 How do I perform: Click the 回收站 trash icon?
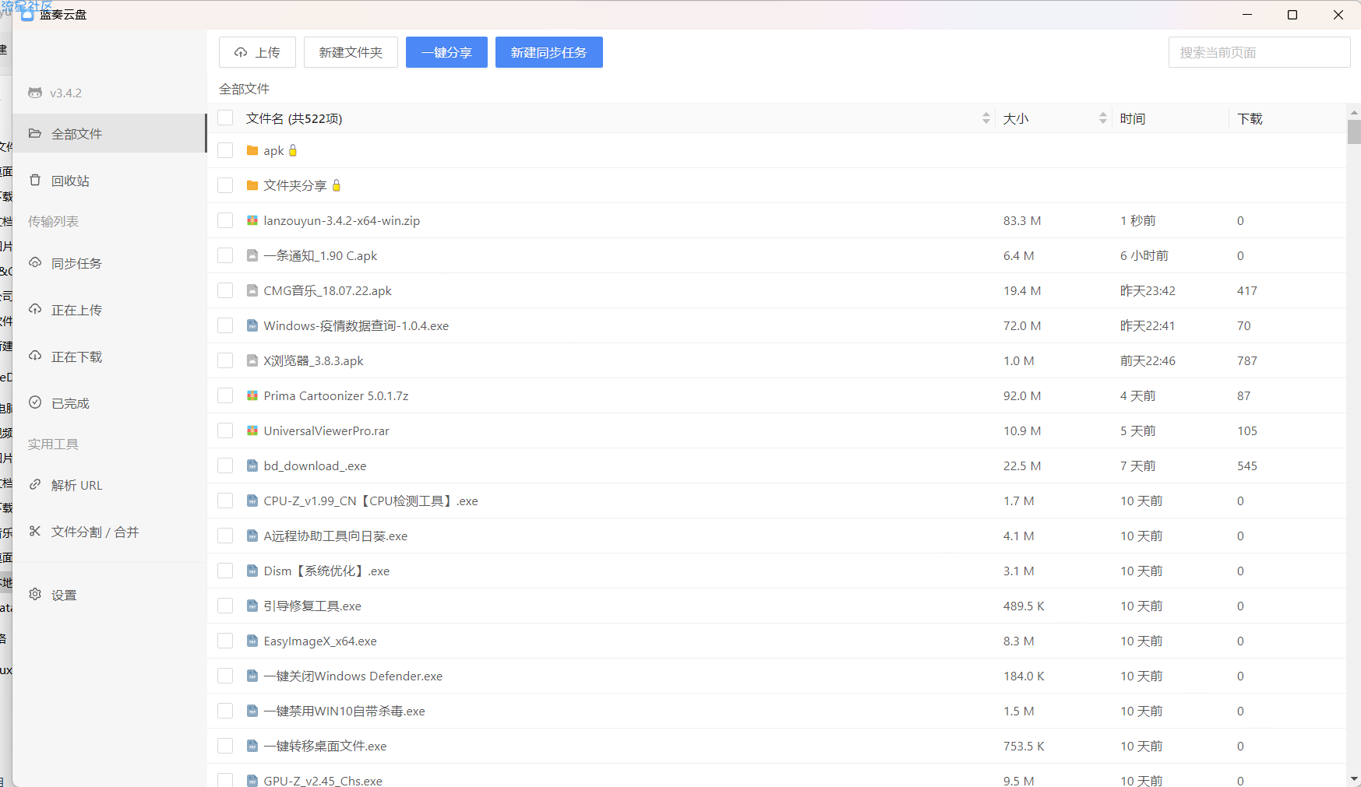pos(35,180)
